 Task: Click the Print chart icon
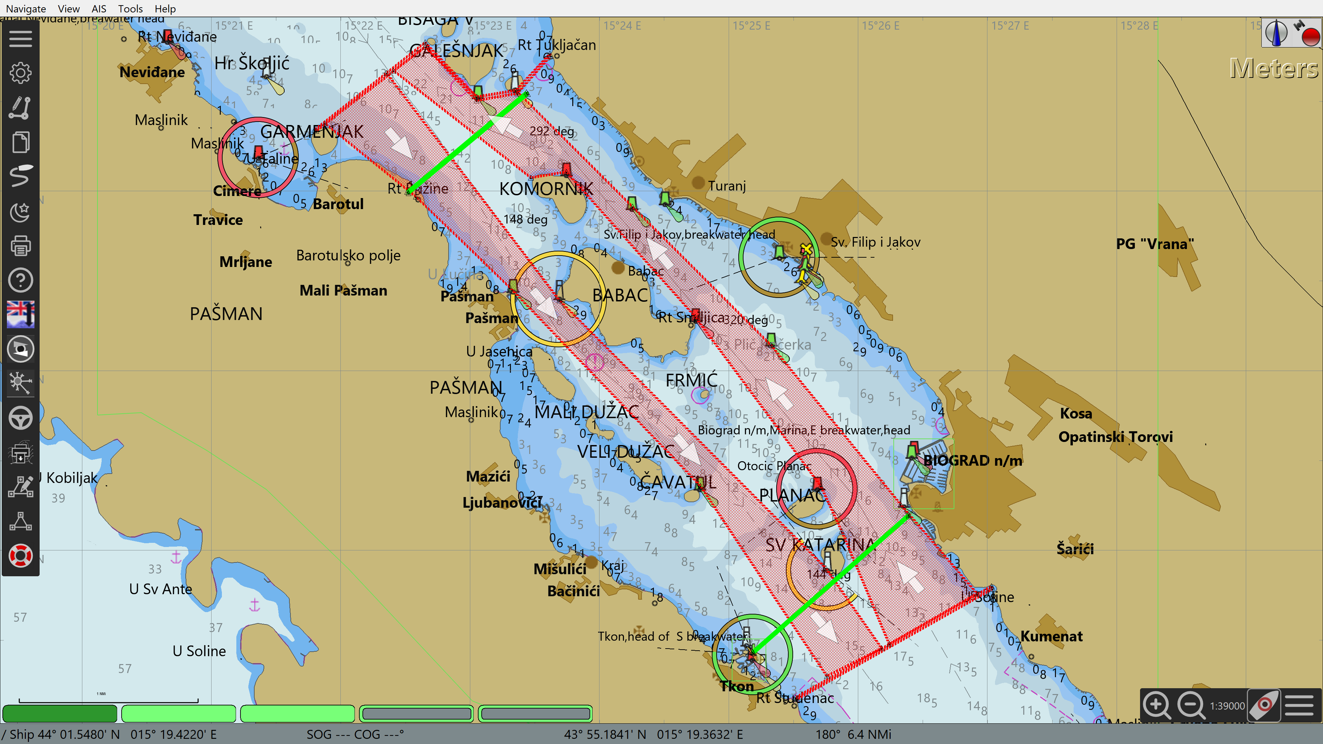[21, 246]
